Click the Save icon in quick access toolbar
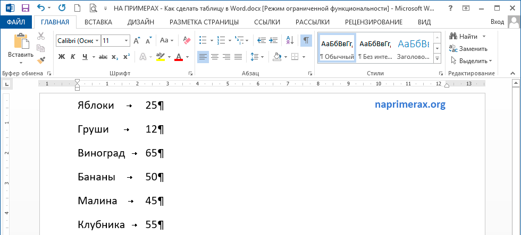This screenshot has width=521, height=235. click(25, 7)
